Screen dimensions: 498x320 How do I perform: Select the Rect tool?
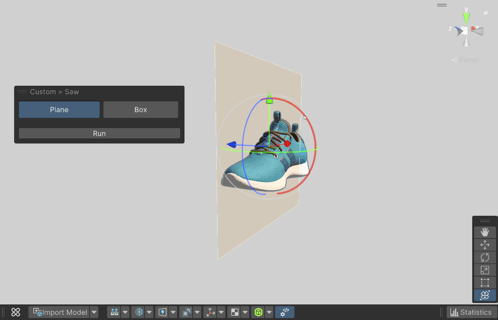(x=485, y=283)
